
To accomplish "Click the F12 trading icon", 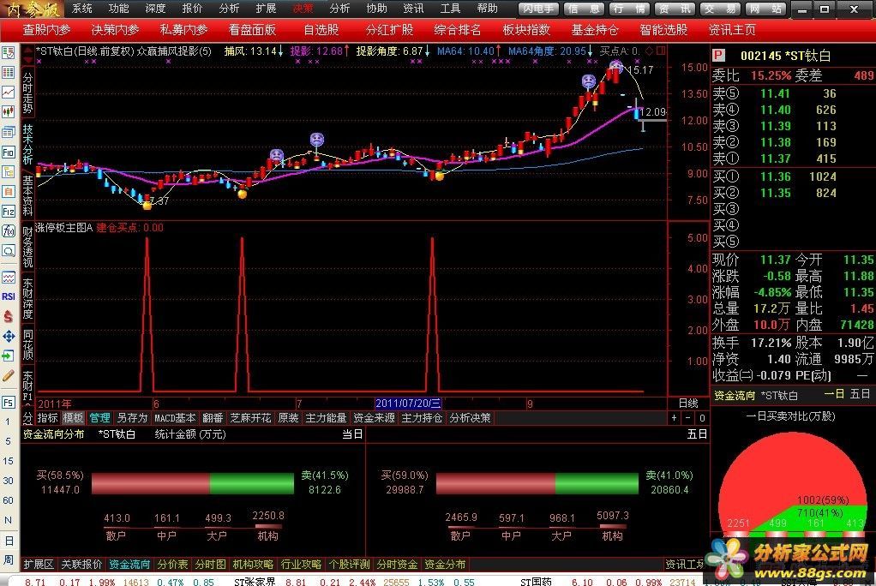I will coord(9,211).
